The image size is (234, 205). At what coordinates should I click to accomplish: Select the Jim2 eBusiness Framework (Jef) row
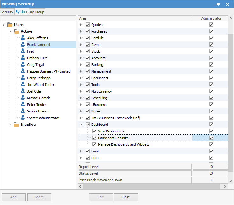pyautogui.click(x=153, y=118)
